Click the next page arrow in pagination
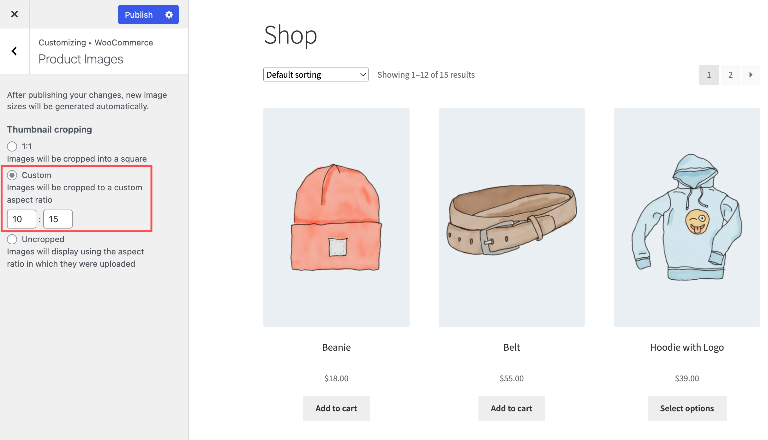Viewport: 768px width, 440px height. (751, 74)
